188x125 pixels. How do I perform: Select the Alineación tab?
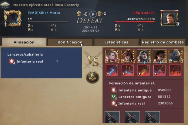(24, 42)
